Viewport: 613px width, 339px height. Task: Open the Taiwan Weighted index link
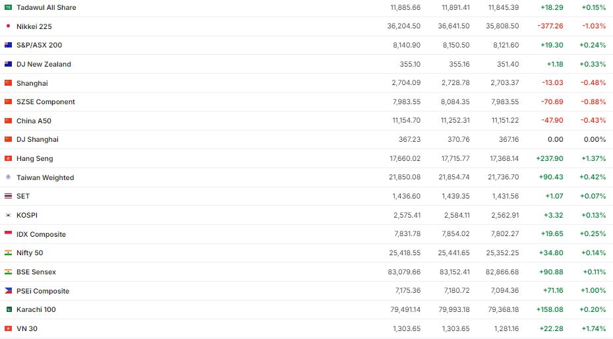click(45, 177)
